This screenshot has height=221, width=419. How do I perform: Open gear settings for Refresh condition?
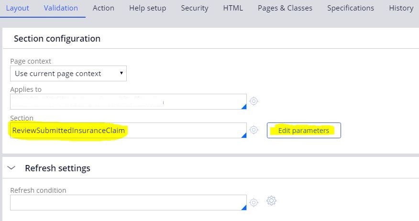271,200
